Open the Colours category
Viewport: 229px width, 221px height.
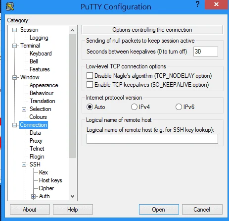click(x=38, y=117)
